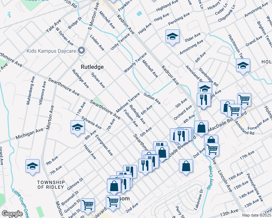The width and height of the screenshot is (272, 218).
Task: Open the shopping bag marker beside 4th Ave
Action: (201, 129)
